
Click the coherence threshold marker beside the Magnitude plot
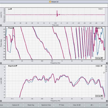pos(104,73)
